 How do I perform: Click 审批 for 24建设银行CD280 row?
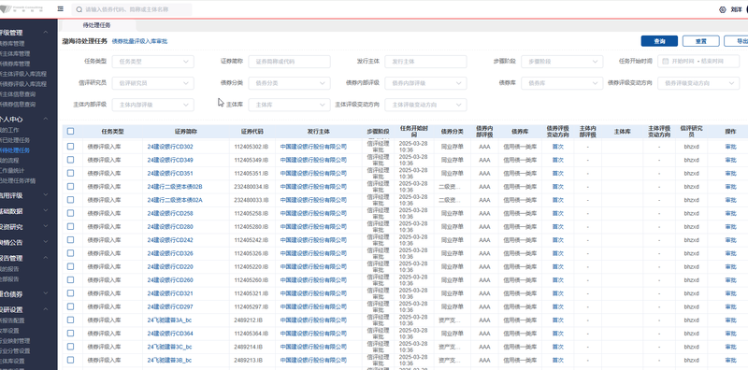pos(730,227)
